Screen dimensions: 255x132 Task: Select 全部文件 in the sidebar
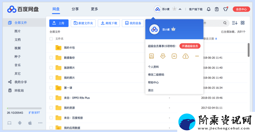24,23
